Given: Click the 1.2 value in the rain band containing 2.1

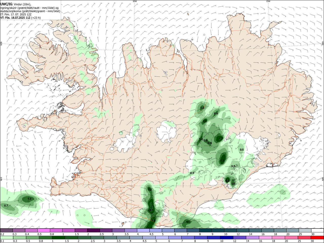Looking at the screenshot, I should 150,190.
